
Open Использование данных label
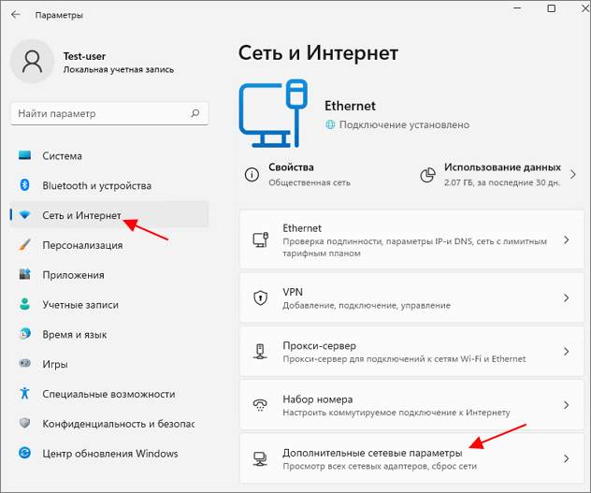(x=502, y=167)
